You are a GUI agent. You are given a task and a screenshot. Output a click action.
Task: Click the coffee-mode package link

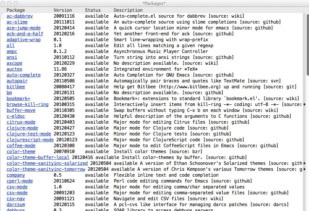pyautogui.click(x=21, y=146)
